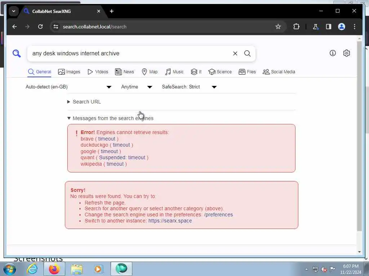Screen dimensions: 369x276
Task: Show hidden tray icons arrow
Action: coord(306,270)
